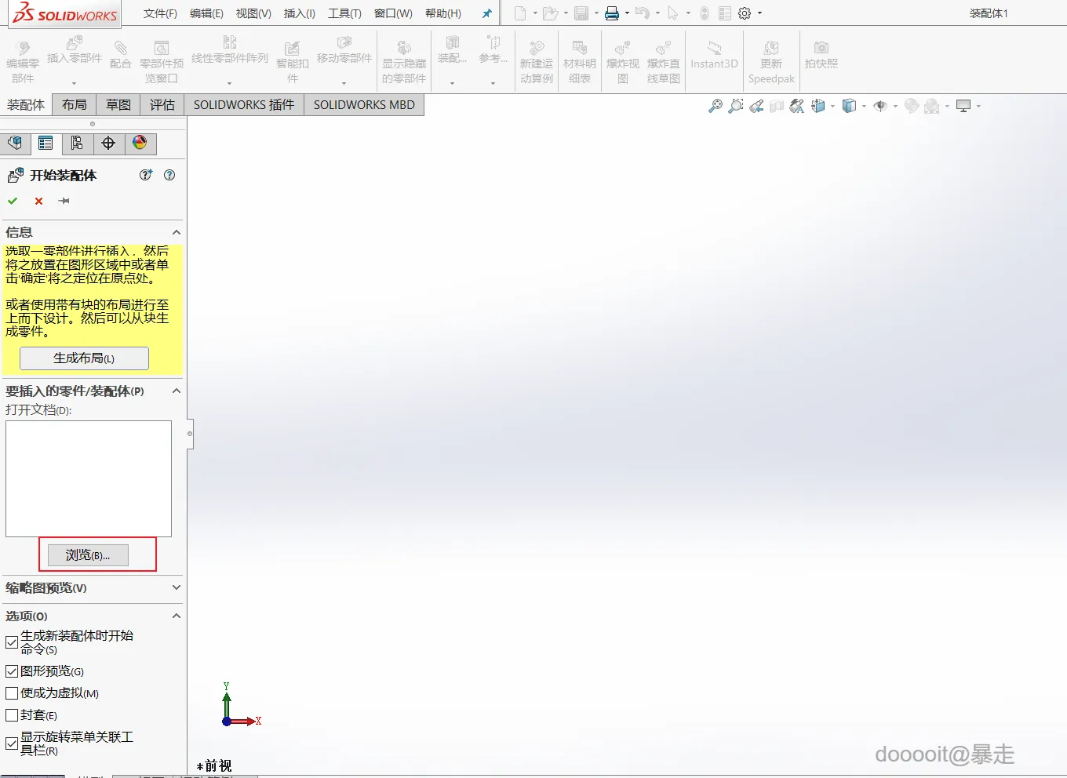Open the FeatureManager design tree tab
The image size is (1067, 778).
[15, 143]
